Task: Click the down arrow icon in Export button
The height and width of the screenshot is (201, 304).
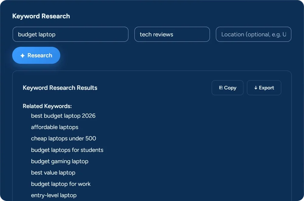Action: click(256, 88)
